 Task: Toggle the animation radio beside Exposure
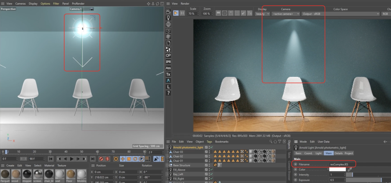[296, 180]
